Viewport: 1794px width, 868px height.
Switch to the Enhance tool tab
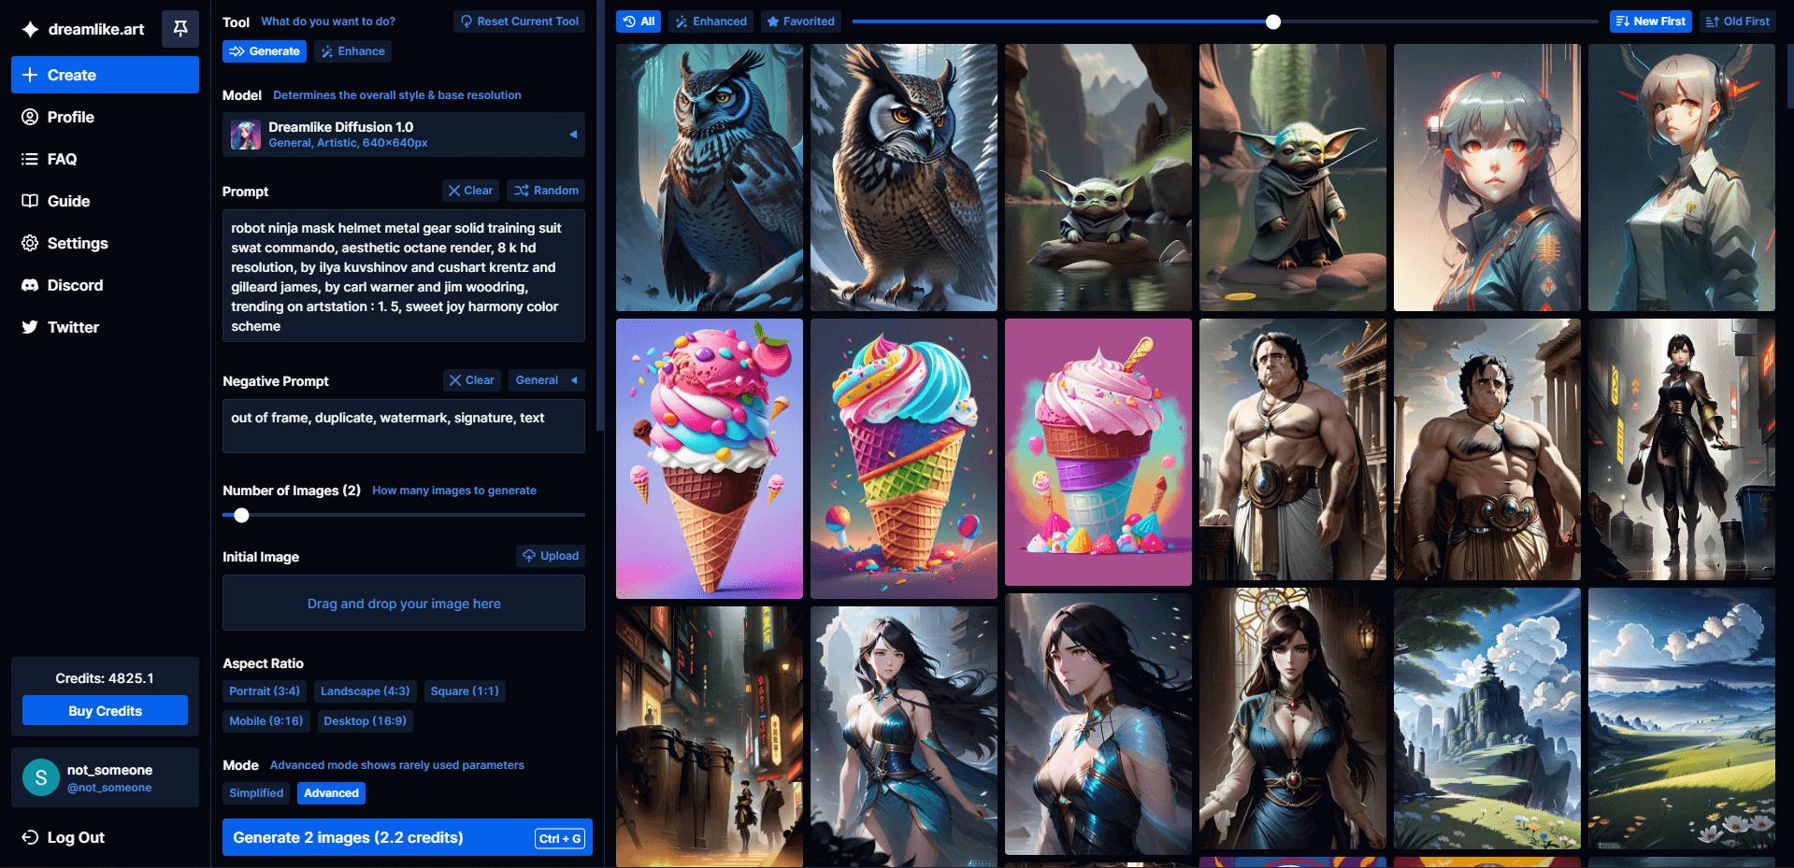click(x=352, y=51)
